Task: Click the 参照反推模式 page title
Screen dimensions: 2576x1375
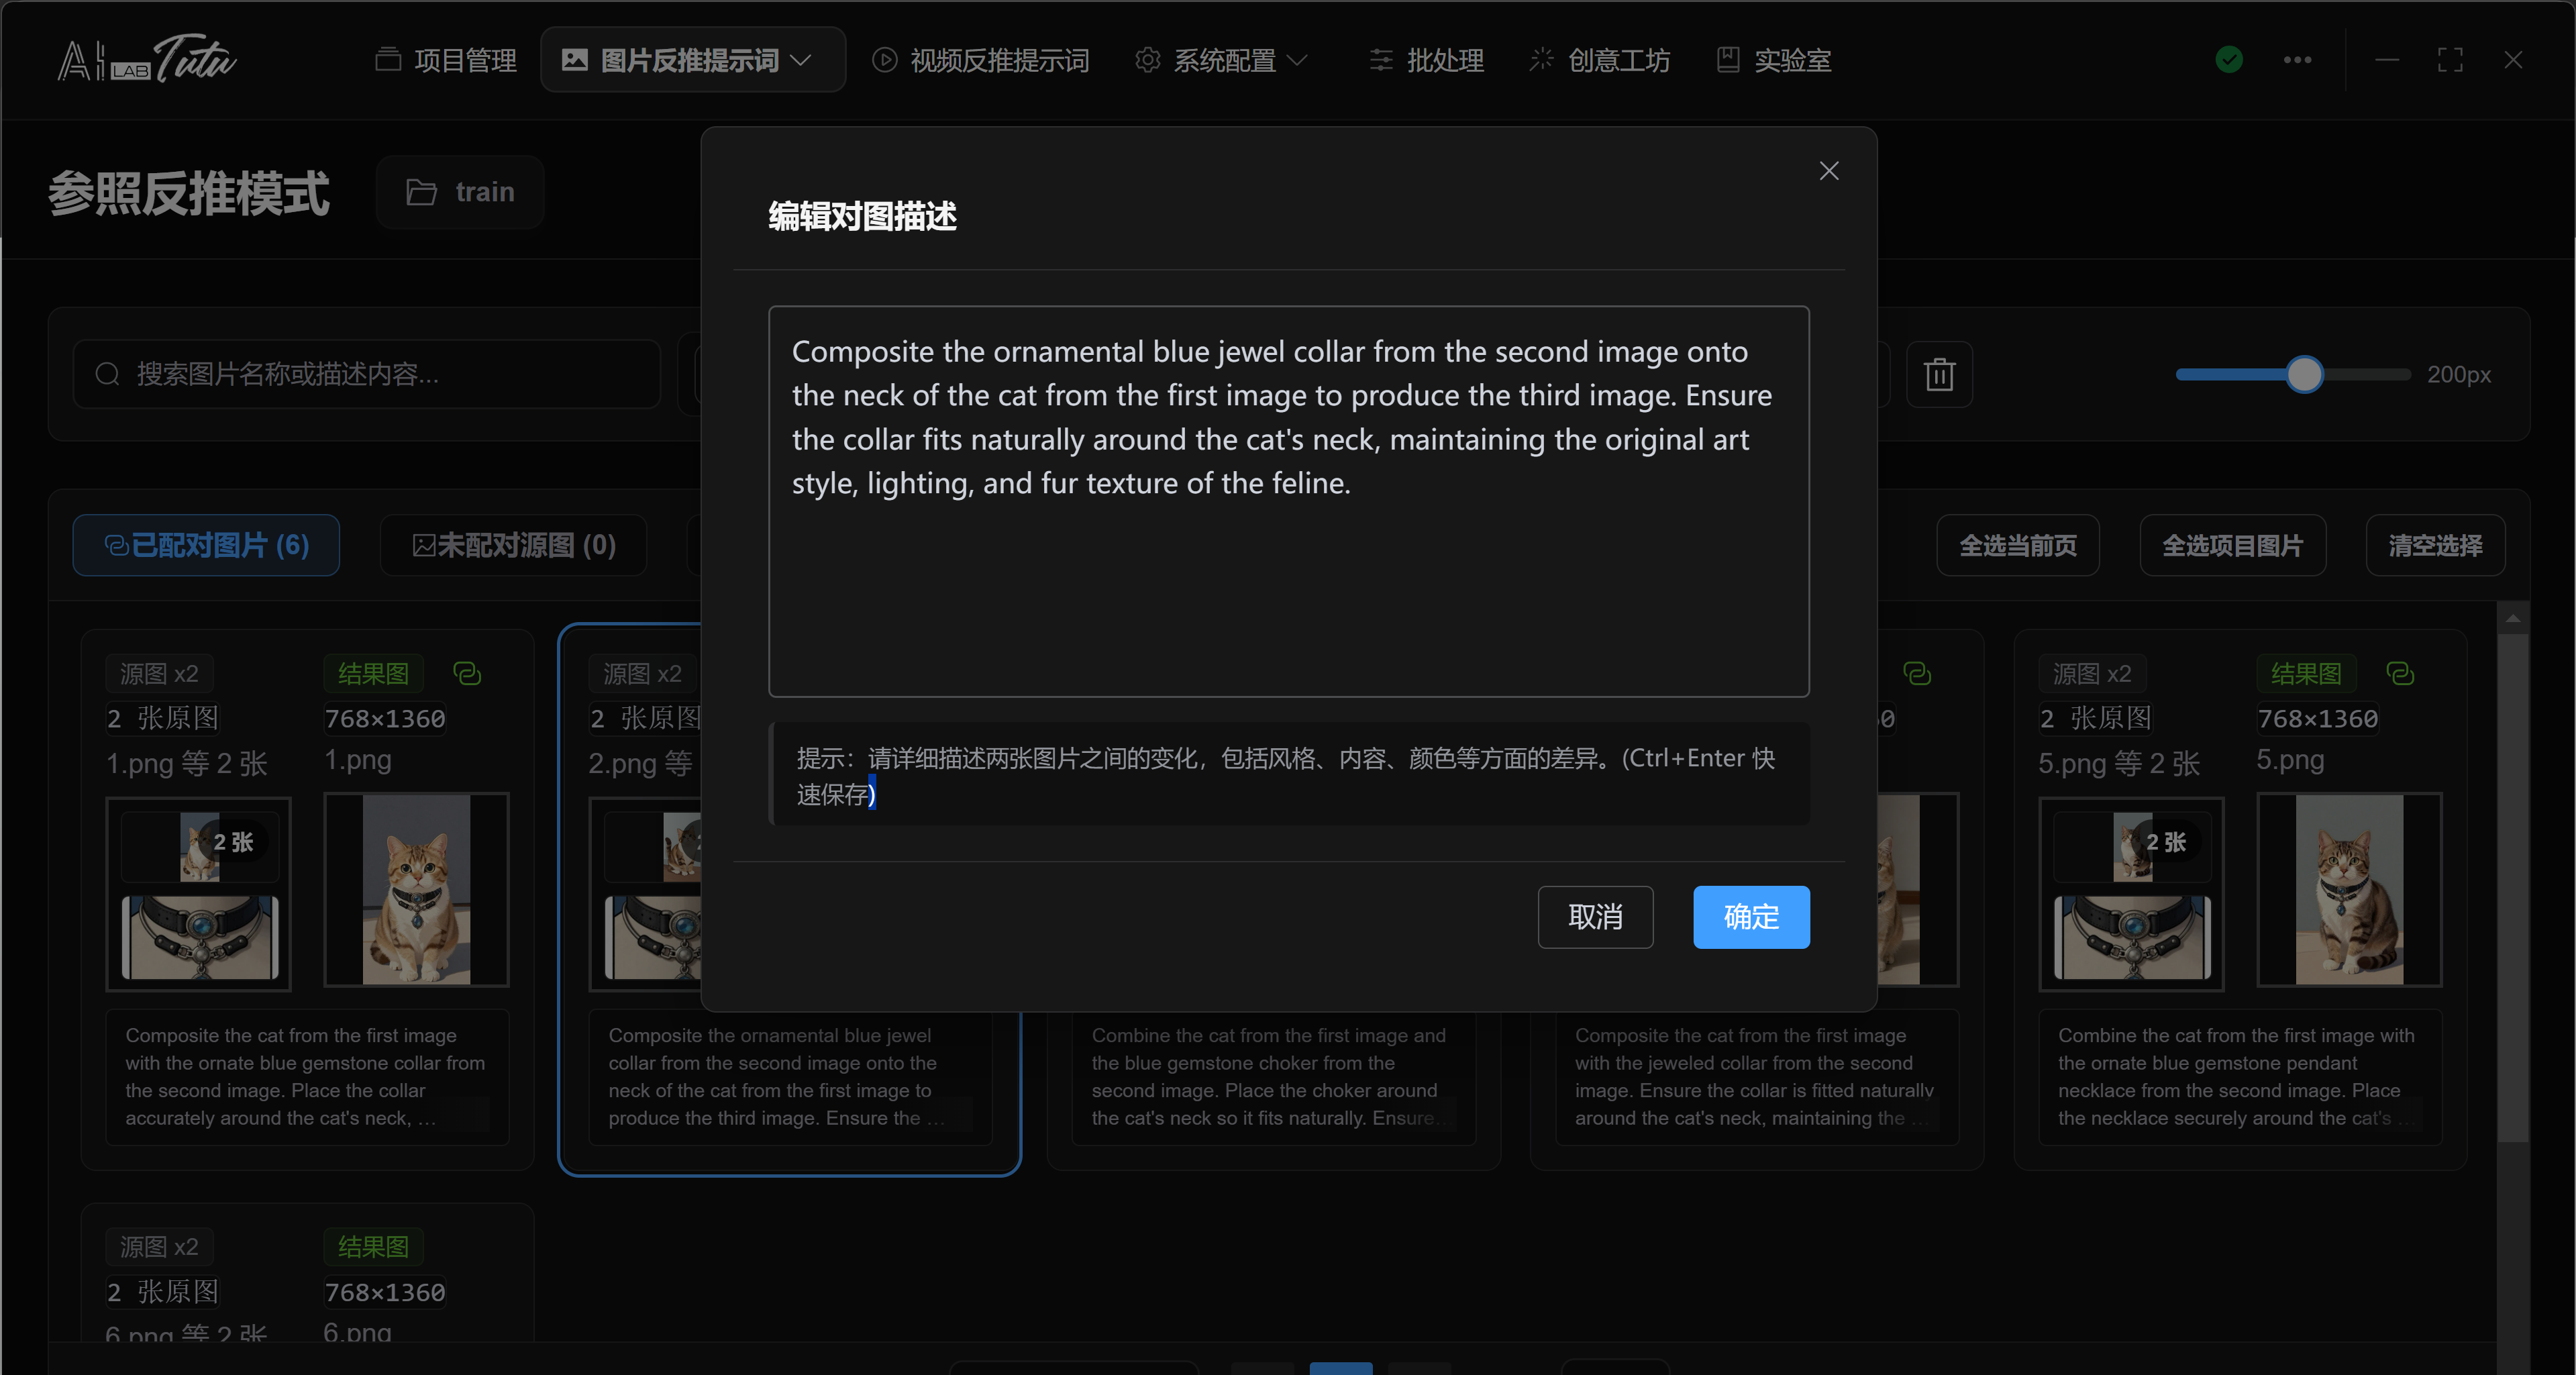Action: 189,192
